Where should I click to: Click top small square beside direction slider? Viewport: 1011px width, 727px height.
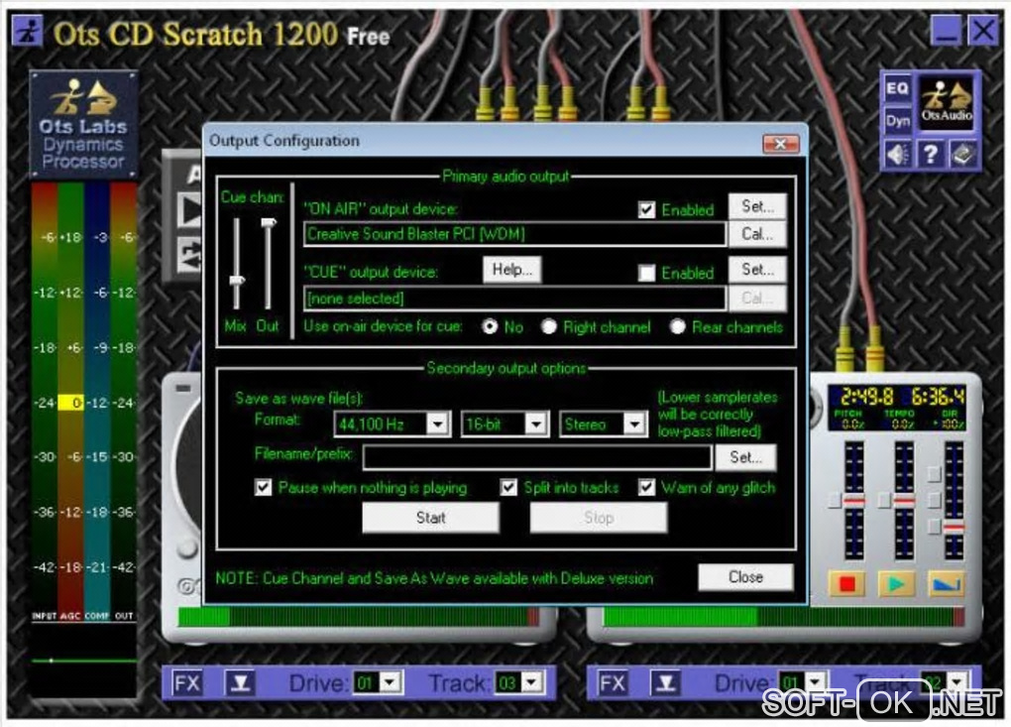934,474
